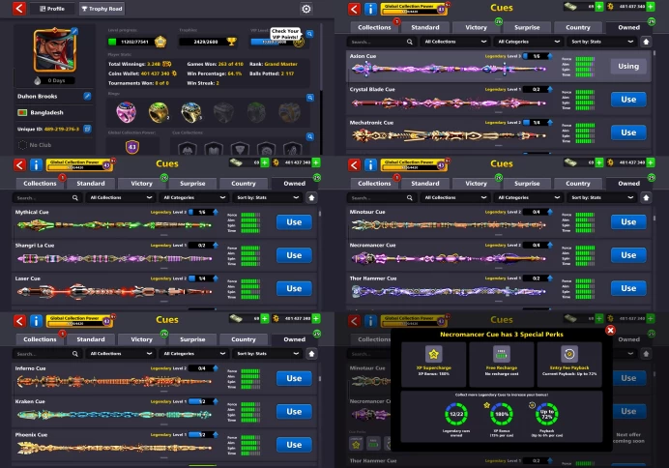669x468 pixels.
Task: Click the gold trophy icon beside 2428/2600
Action: pyautogui.click(x=231, y=42)
